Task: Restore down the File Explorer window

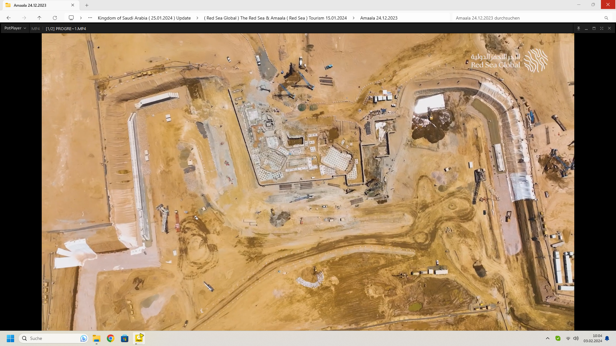Action: point(593,5)
